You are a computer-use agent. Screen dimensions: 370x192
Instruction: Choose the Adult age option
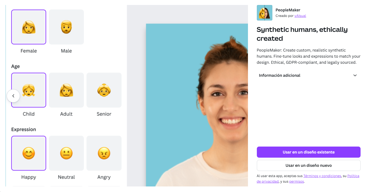[x=66, y=90]
